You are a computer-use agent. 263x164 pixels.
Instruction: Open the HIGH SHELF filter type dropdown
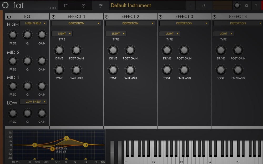(x=33, y=23)
